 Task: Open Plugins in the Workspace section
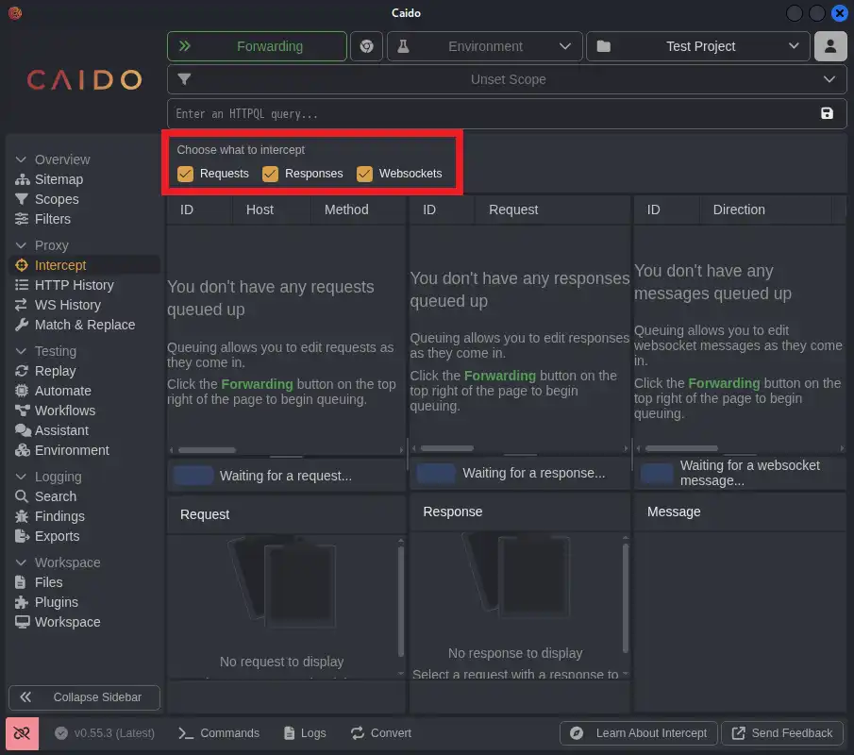pyautogui.click(x=57, y=602)
